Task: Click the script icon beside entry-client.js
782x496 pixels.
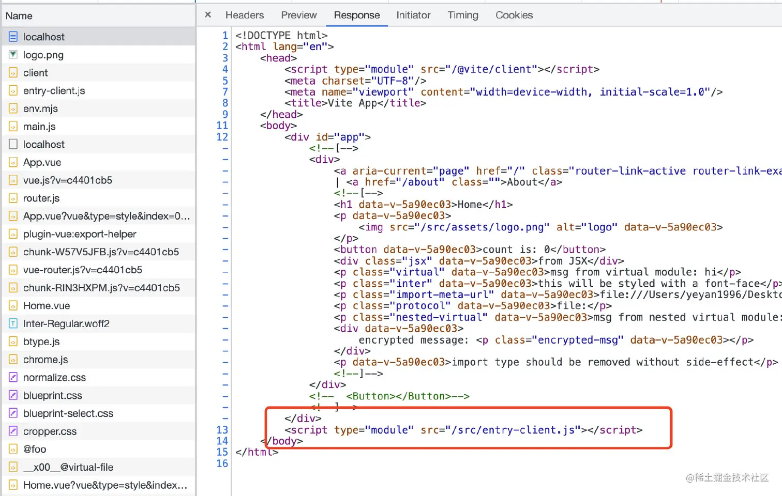Action: coord(13,90)
